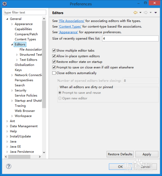Collapse the General tree node
This screenshot has height=176, width=162.
[x=7, y=19]
